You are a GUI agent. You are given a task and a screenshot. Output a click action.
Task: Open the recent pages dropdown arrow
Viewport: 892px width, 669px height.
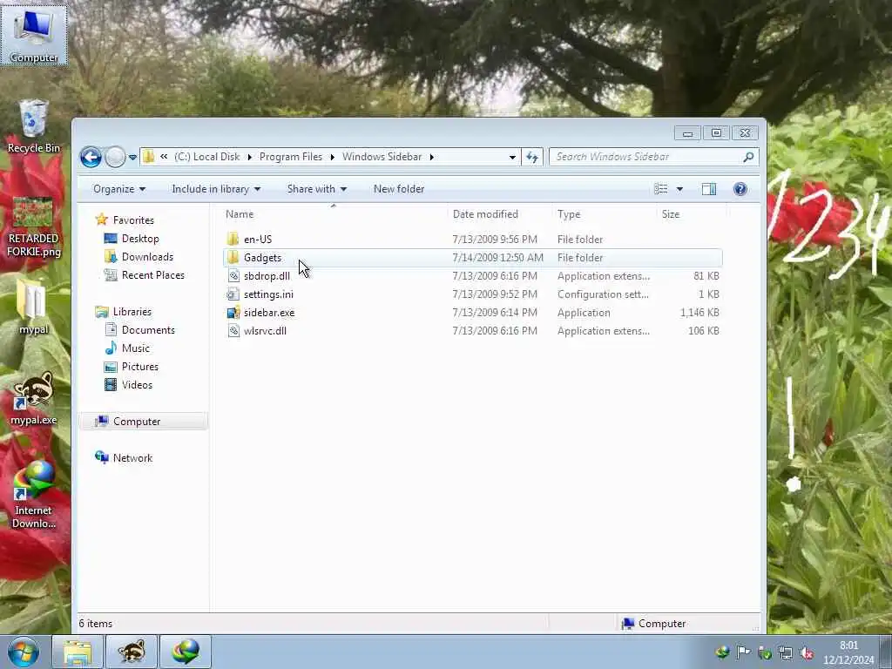(x=132, y=158)
